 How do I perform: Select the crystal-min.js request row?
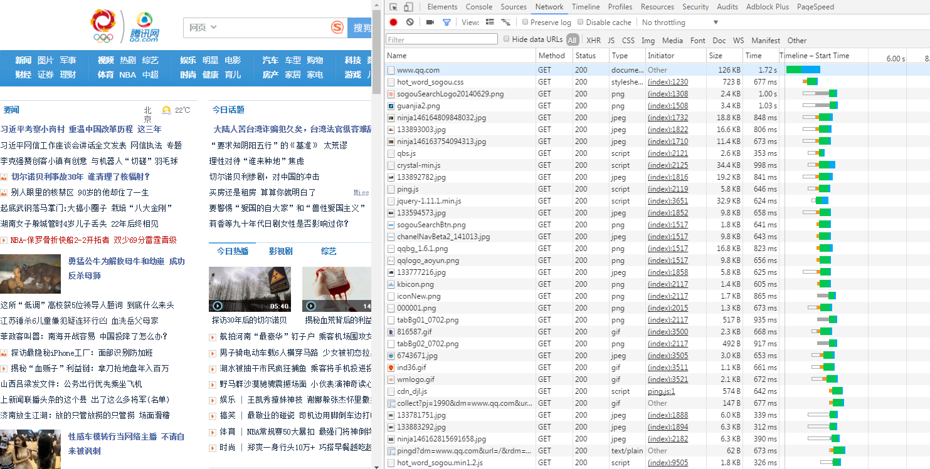(x=657, y=165)
